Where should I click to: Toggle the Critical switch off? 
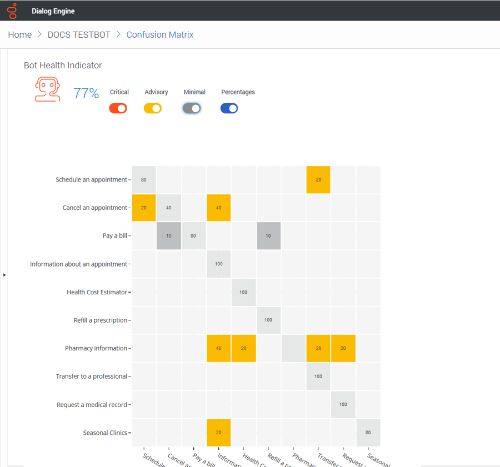[118, 108]
